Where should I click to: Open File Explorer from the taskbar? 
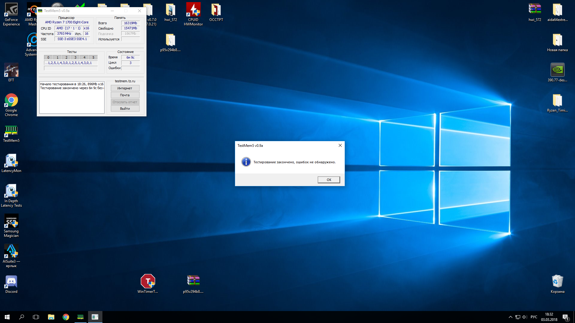51,317
